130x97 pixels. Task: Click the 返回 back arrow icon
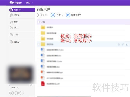point(39,15)
